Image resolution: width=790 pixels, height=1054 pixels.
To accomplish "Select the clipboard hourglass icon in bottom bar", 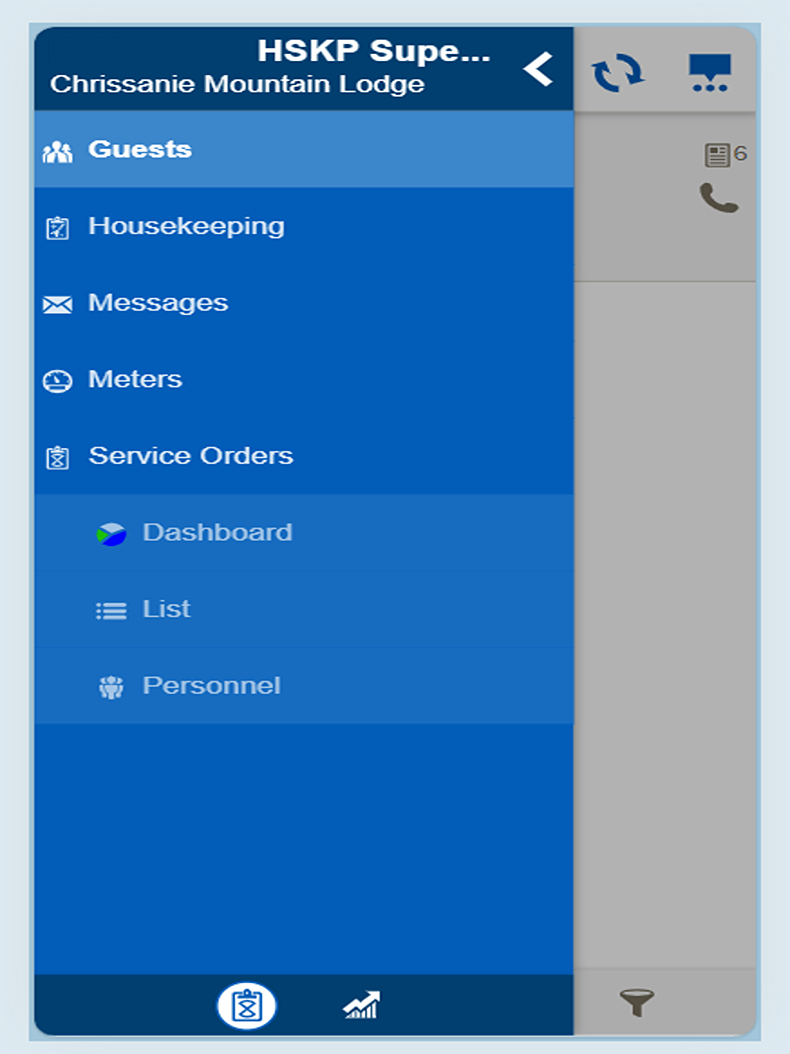I will pyautogui.click(x=246, y=1005).
